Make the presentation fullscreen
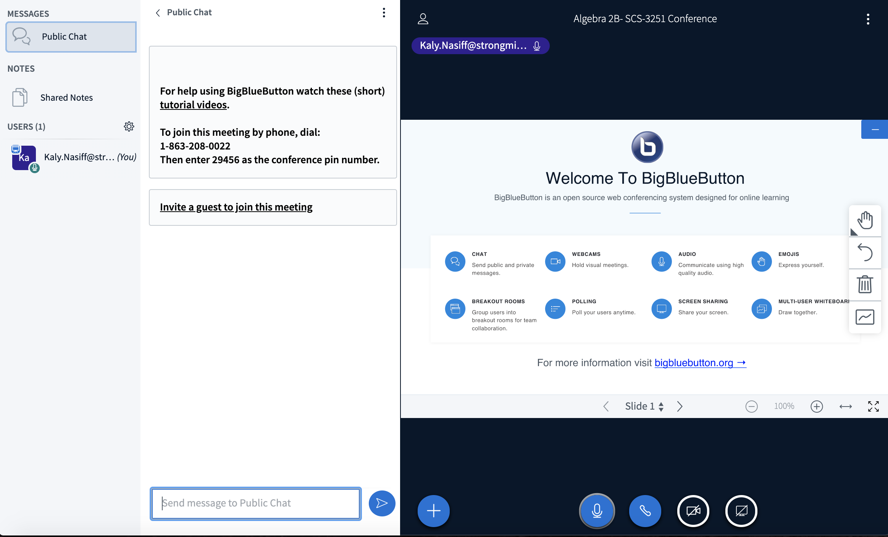The image size is (888, 537). click(873, 407)
